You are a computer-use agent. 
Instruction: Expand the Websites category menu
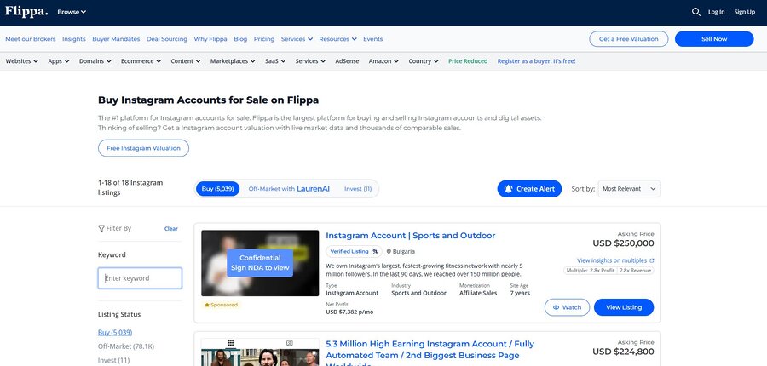(22, 61)
